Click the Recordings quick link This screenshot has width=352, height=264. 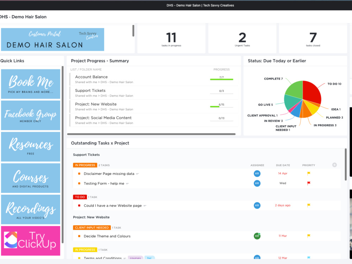coord(31,209)
